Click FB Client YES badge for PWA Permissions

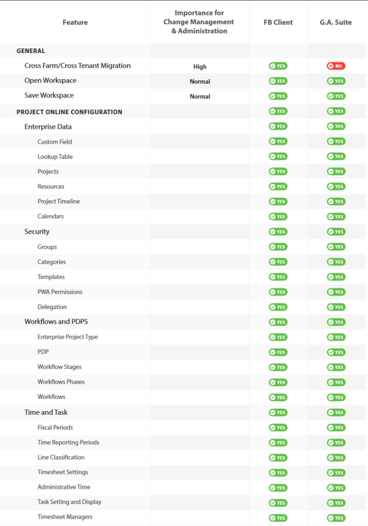[278, 292]
